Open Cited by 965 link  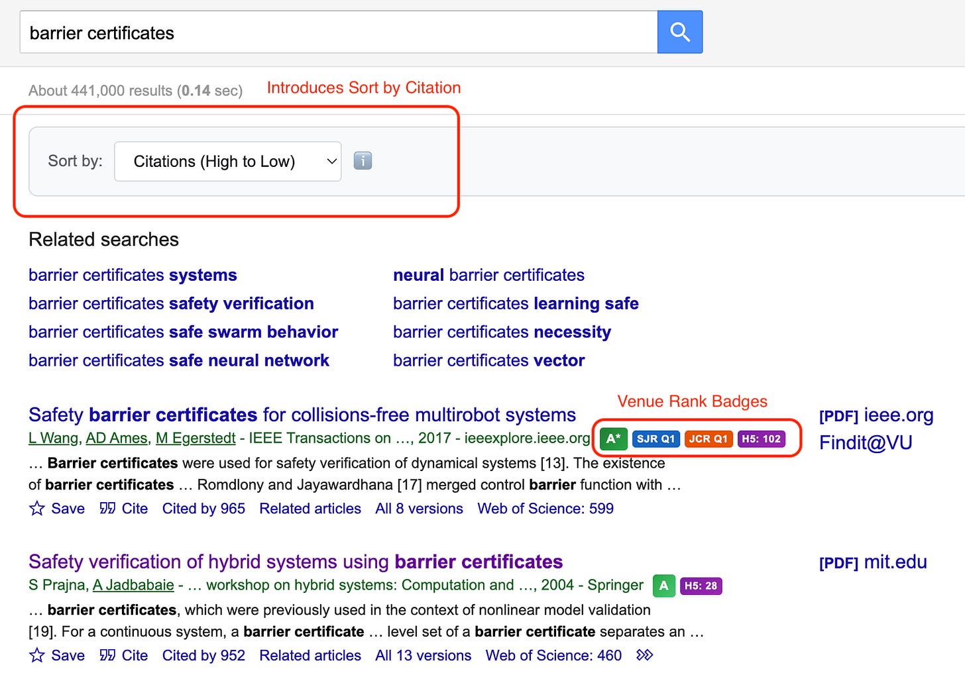pyautogui.click(x=203, y=508)
